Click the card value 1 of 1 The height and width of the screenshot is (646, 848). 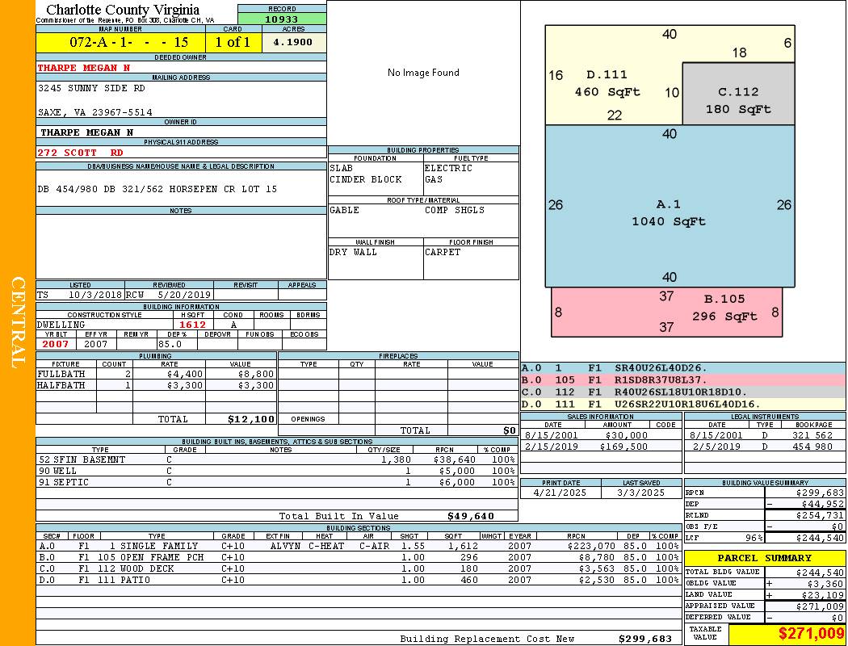point(233,42)
